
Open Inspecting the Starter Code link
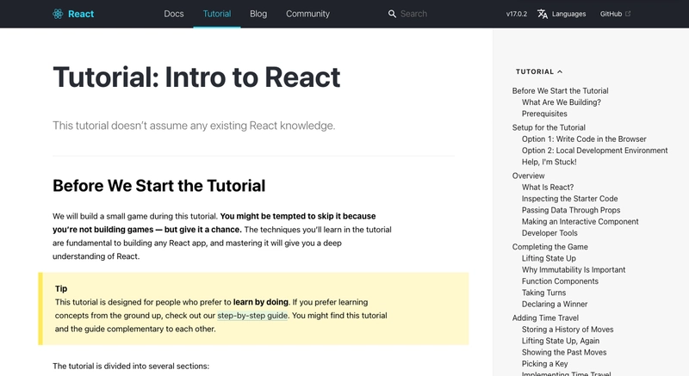tap(569, 199)
